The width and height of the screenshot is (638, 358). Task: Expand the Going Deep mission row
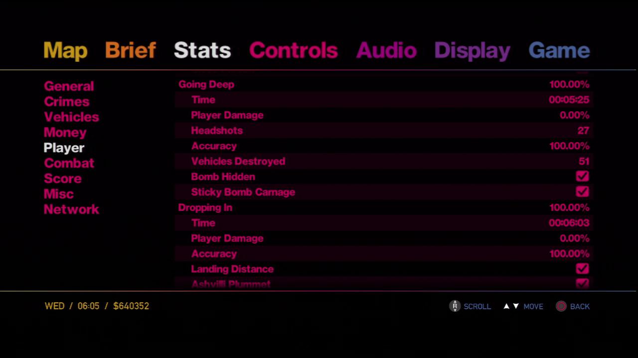(x=206, y=85)
